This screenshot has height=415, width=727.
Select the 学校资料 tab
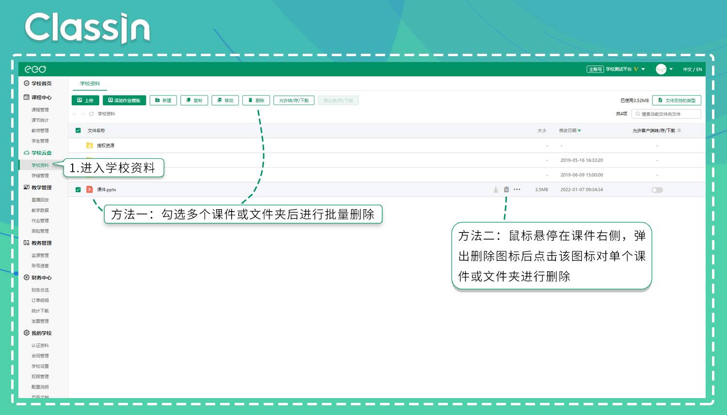click(x=90, y=83)
